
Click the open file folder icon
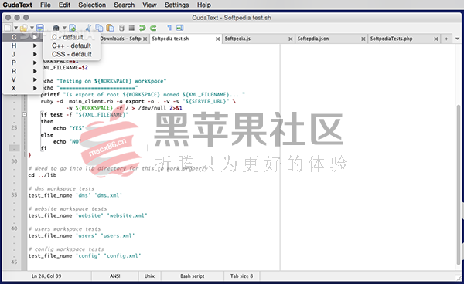24,28
